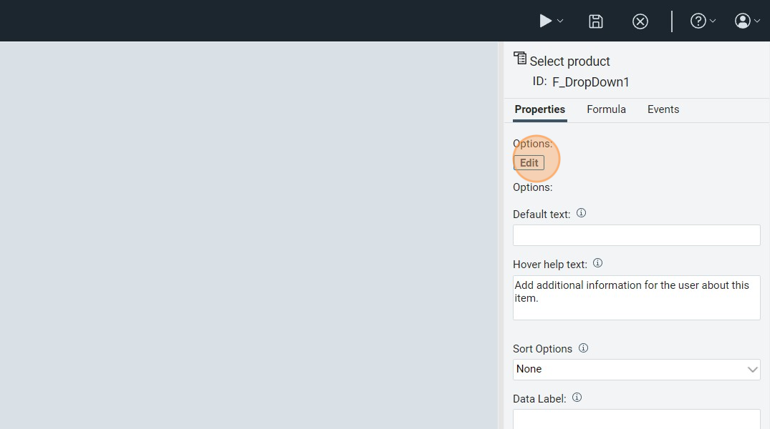Click the circled X close icon
The height and width of the screenshot is (429, 770).
coord(640,21)
